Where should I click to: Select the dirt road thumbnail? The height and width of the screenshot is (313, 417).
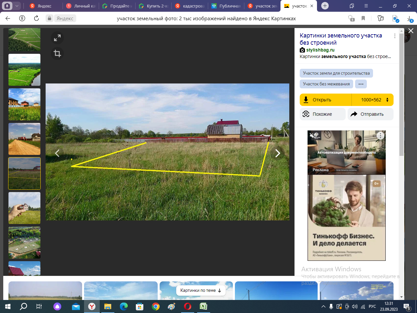[x=24, y=139]
